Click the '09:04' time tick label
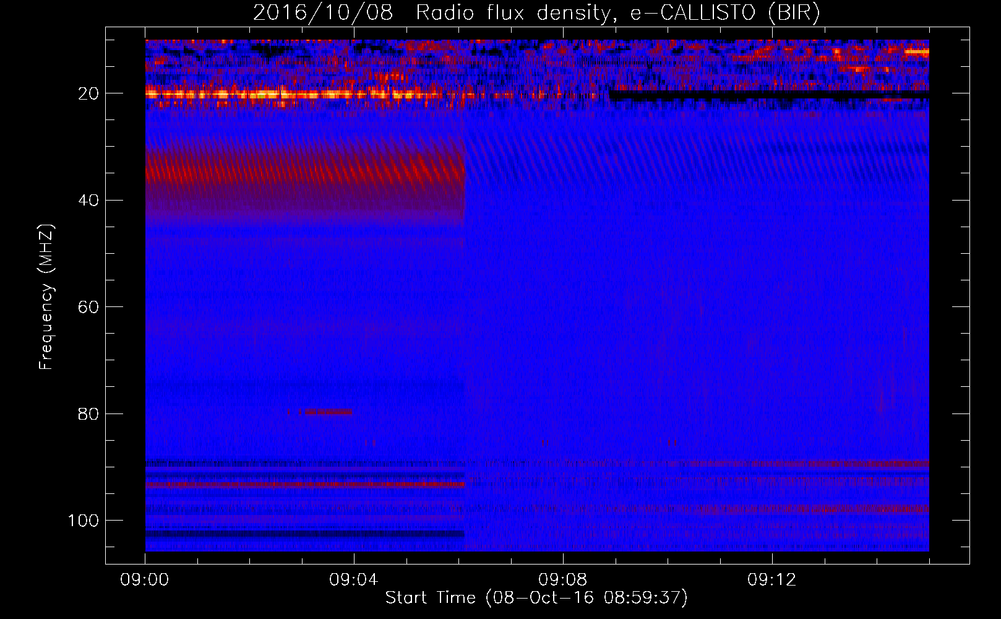The width and height of the screenshot is (1001, 619). (354, 580)
